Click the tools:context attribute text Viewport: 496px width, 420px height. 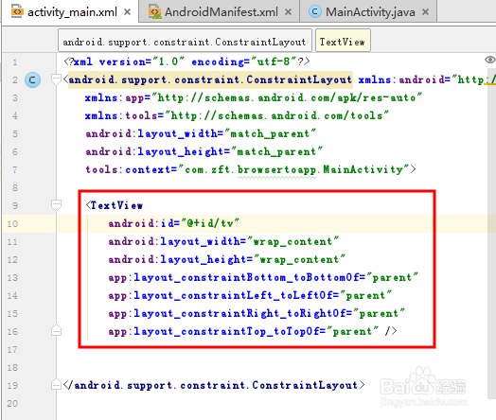(x=251, y=169)
